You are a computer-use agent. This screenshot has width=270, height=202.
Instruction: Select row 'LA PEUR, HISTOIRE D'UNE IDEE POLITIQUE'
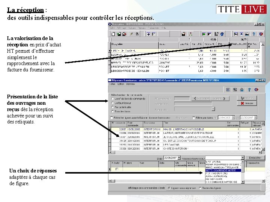[186, 133]
